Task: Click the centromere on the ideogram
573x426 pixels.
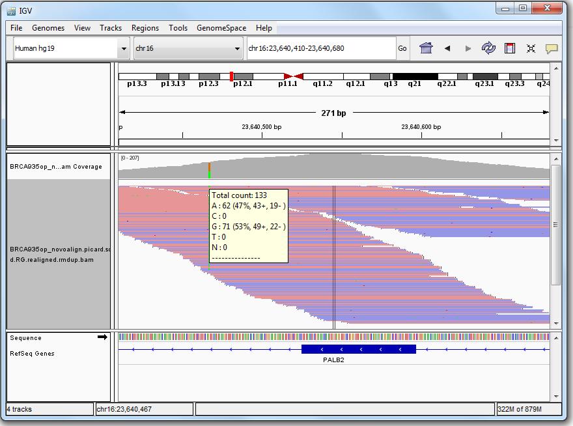Action: coord(294,76)
